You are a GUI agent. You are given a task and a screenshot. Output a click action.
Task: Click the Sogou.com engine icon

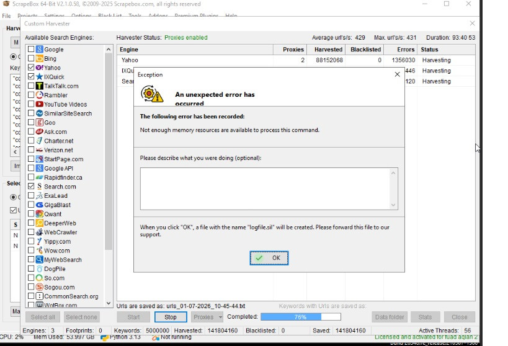coord(40,287)
